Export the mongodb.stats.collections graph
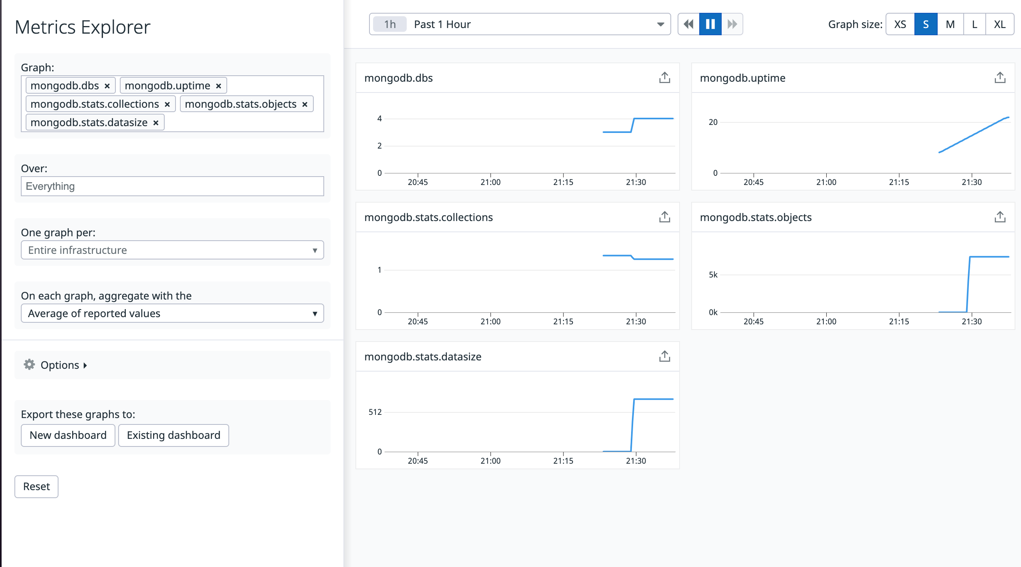Screen dimensions: 1021x567 point(664,217)
